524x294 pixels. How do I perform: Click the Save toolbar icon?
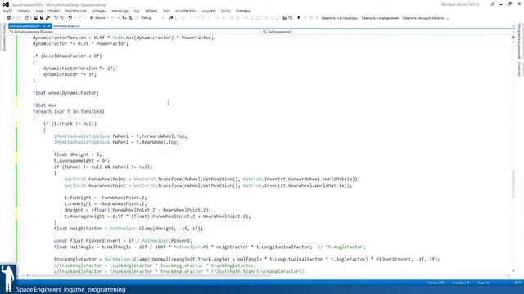pyautogui.click(x=42, y=18)
